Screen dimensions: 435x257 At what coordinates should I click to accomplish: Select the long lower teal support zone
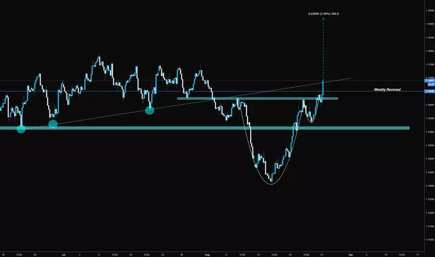tap(204, 128)
